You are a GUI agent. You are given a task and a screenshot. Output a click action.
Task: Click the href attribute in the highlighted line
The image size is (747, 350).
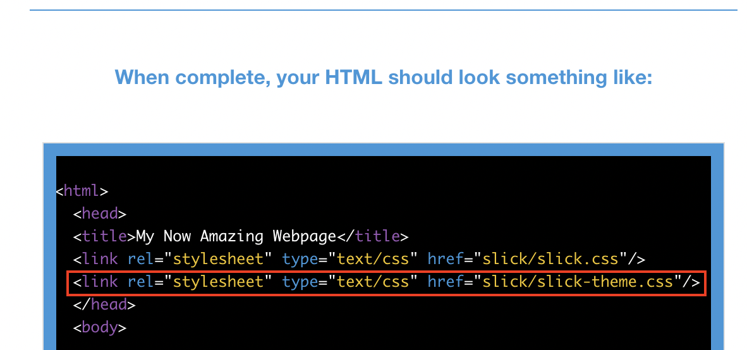tap(446, 282)
